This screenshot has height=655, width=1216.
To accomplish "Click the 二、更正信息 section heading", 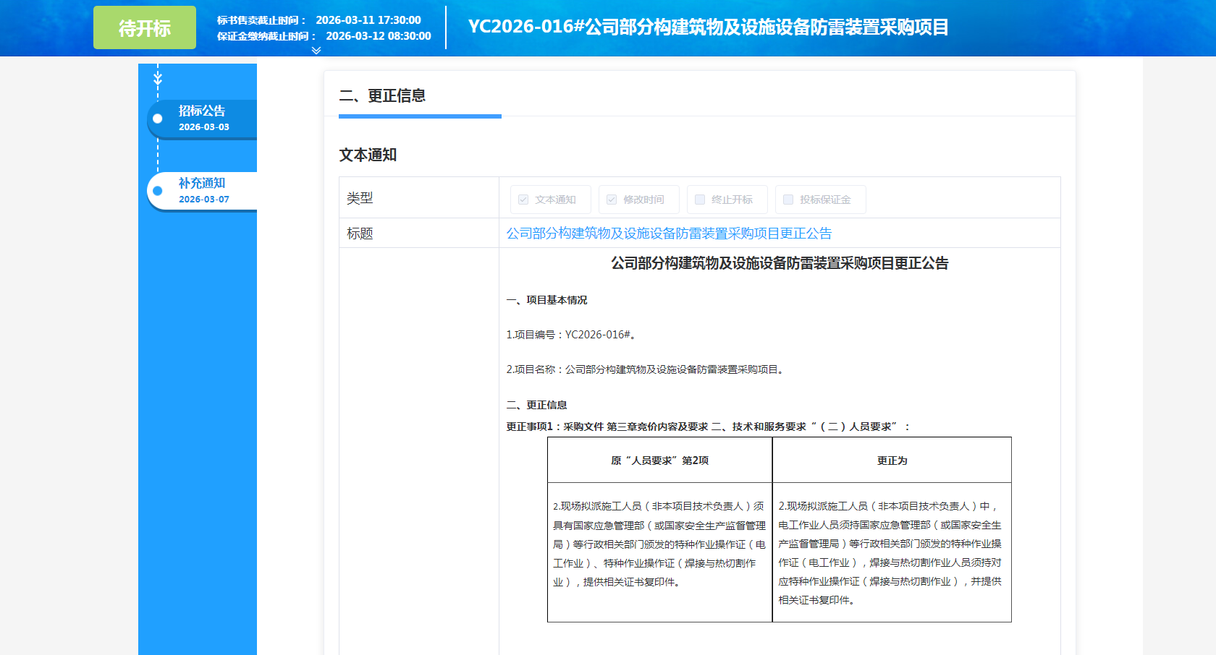I will pyautogui.click(x=382, y=95).
